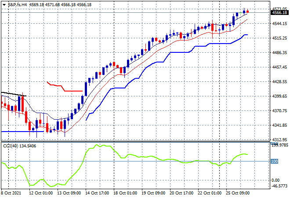Click the 4428.55 price scale label

click(279, 82)
